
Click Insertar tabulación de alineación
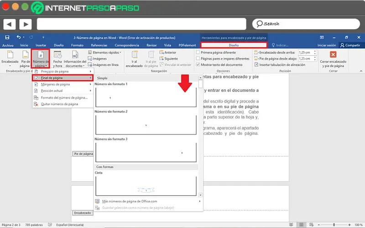[280, 65]
